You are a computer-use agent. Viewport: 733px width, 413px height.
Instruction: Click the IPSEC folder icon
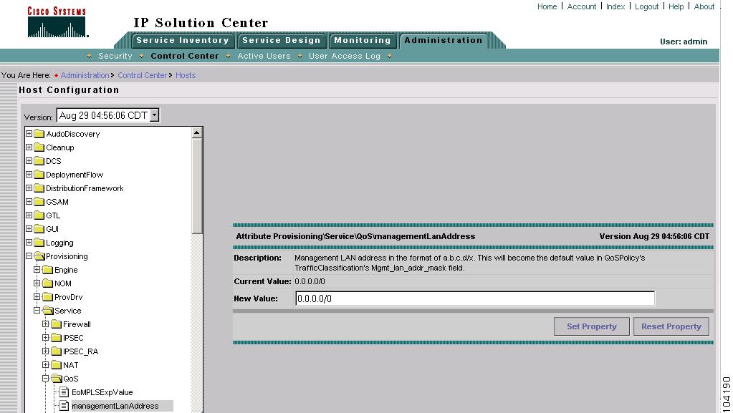click(x=56, y=338)
